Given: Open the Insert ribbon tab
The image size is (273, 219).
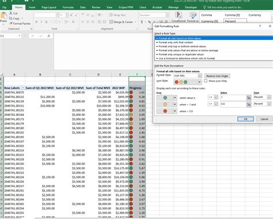Looking at the screenshot, I should pyautogui.click(x=32, y=7).
